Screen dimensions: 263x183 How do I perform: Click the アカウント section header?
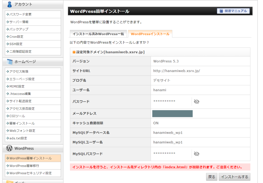pyautogui.click(x=33, y=4)
